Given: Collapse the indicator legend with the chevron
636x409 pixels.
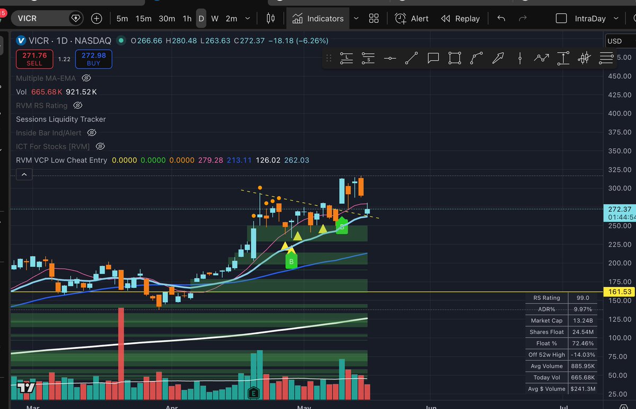Looking at the screenshot, I should pos(24,174).
